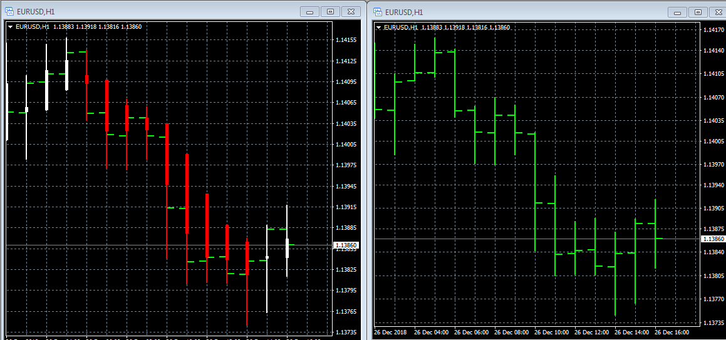Viewport: 726px width, 340px height.
Task: Restore the left EURUSD,H1 chart window size
Action: [x=330, y=11]
